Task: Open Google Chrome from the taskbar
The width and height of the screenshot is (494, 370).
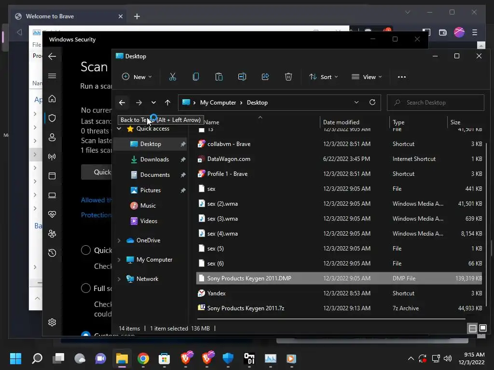Action: [x=143, y=358]
